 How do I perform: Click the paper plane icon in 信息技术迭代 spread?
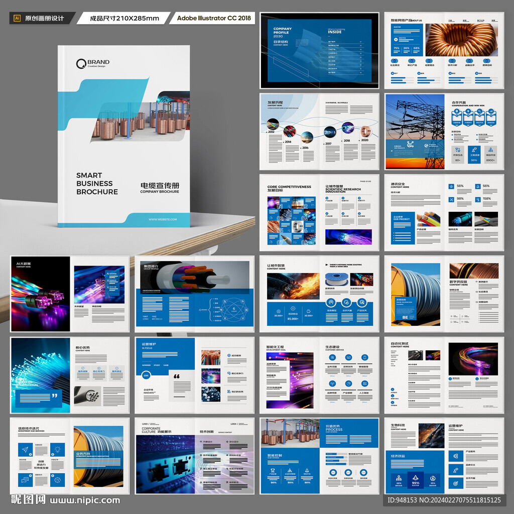[25, 450]
